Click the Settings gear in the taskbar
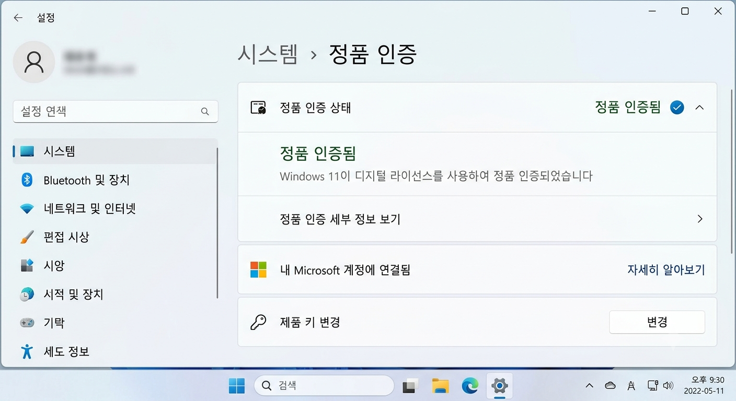The width and height of the screenshot is (736, 401). coord(500,386)
